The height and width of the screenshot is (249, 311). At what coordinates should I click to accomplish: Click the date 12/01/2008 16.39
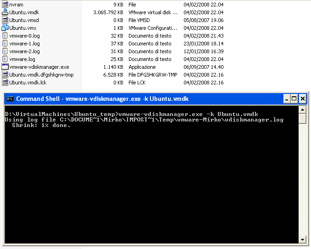(x=204, y=51)
